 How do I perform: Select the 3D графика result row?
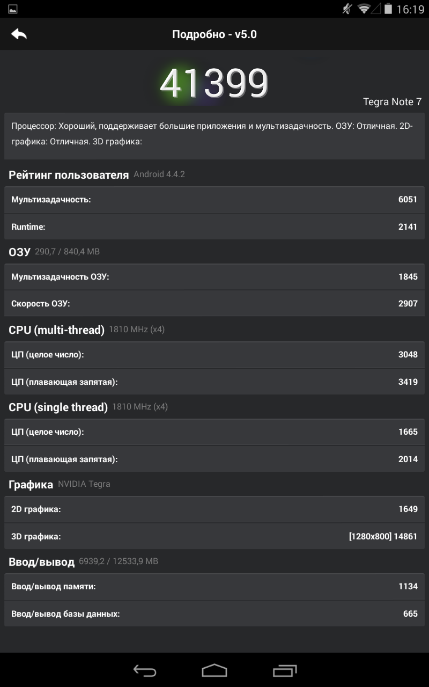tap(214, 536)
